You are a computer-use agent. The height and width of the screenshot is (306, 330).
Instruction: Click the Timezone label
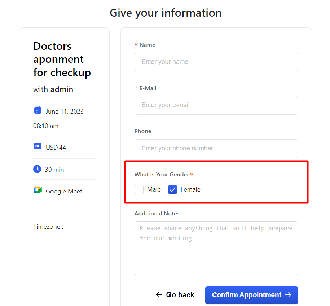pos(48,227)
